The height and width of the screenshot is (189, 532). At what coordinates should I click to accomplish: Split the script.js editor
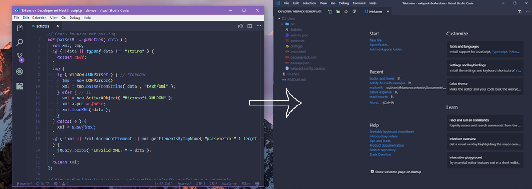click(x=249, y=26)
